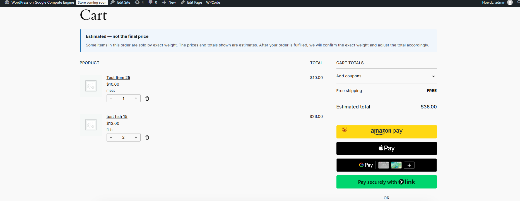Screen dimensions: 520x201
Task: Open the test fish 15 product link
Action: click(x=117, y=116)
